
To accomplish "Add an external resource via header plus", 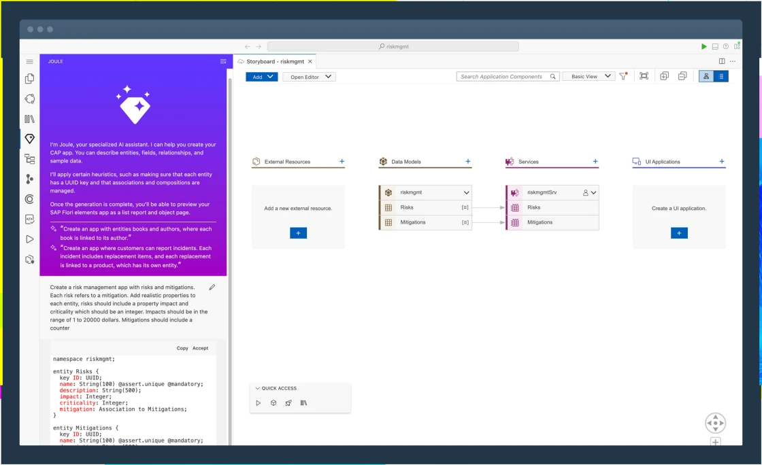I will pos(342,161).
